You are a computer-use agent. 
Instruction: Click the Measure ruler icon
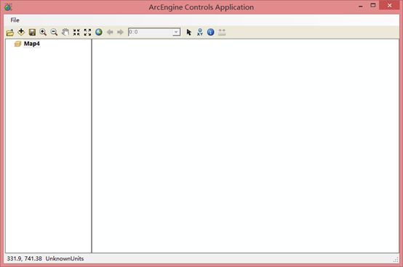pos(222,32)
